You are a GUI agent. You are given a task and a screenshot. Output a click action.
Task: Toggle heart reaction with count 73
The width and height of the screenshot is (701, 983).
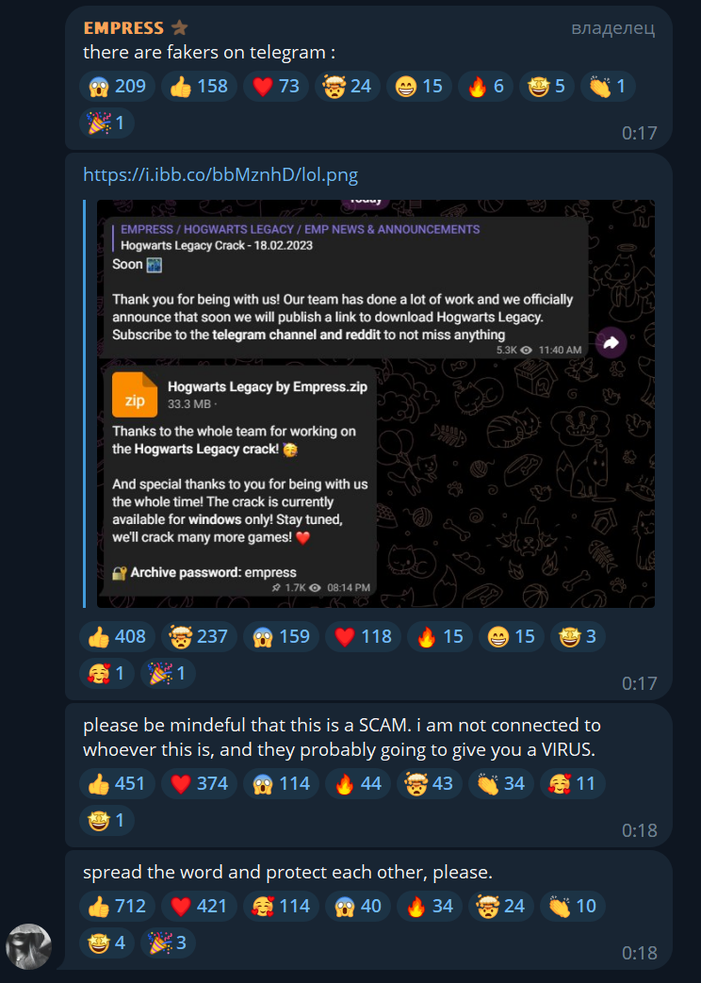click(276, 86)
